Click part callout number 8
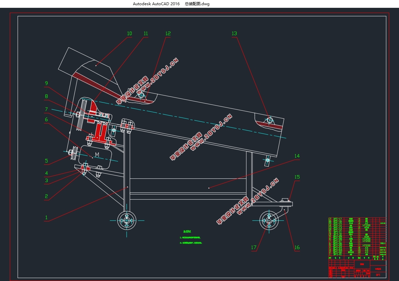This screenshot has width=399, height=281. pos(46,96)
